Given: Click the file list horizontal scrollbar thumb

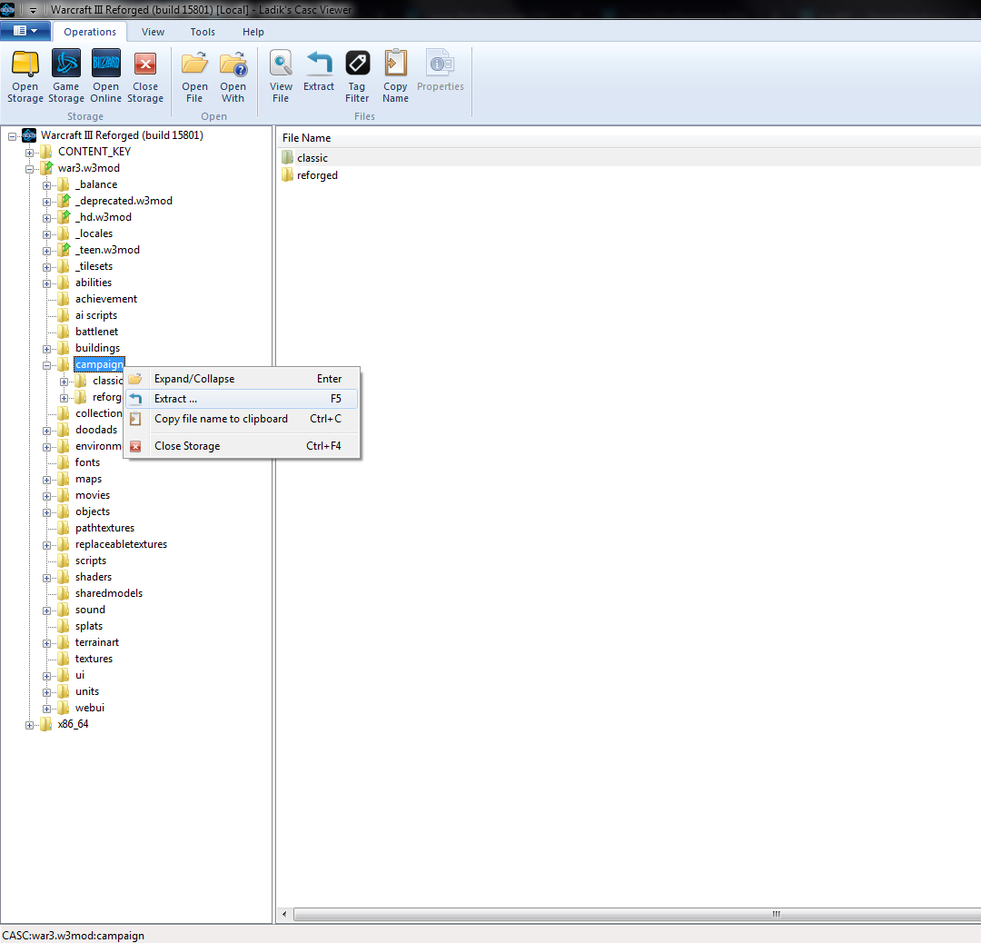Looking at the screenshot, I should (637, 914).
